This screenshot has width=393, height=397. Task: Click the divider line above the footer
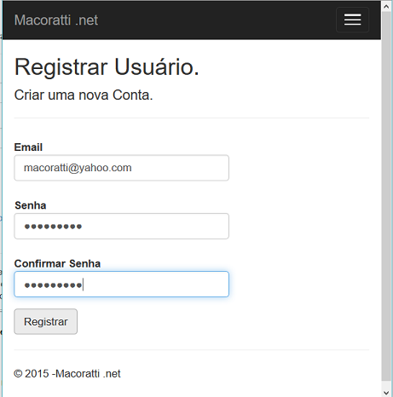[x=192, y=350]
